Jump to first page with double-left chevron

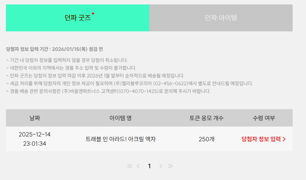(130, 166)
